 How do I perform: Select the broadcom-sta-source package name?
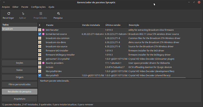tap(56, 46)
